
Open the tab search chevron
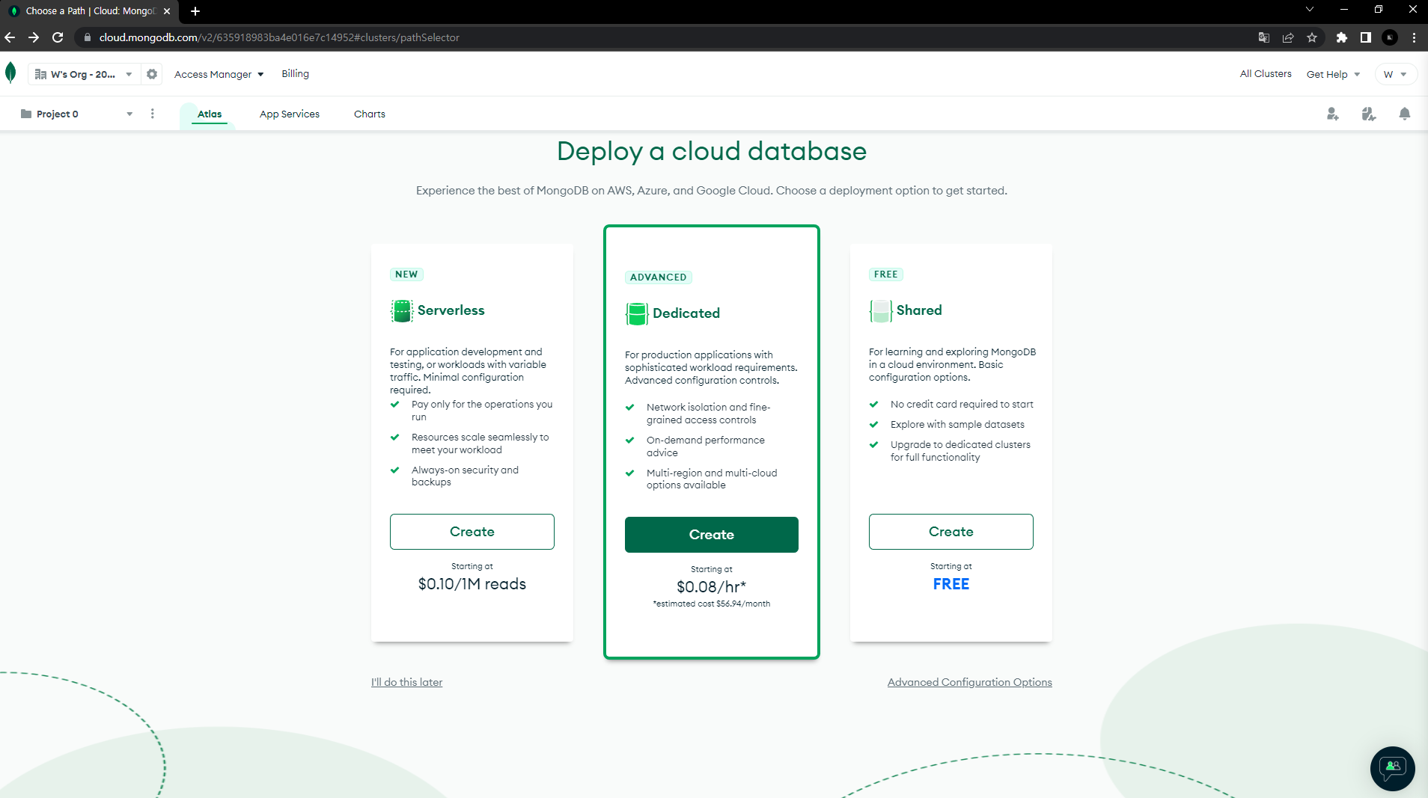coord(1310,10)
